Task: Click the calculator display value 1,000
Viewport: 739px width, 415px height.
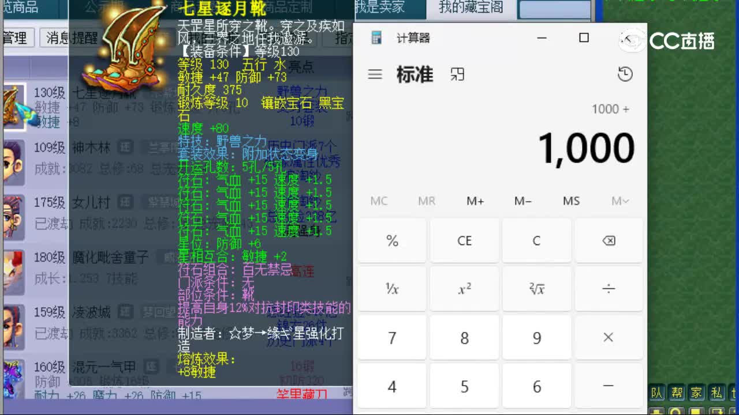Action: pyautogui.click(x=586, y=149)
